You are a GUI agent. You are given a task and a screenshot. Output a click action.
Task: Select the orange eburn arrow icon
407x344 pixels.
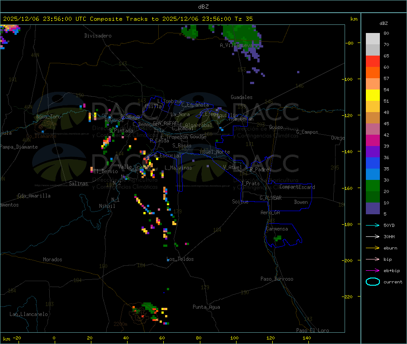372,248
